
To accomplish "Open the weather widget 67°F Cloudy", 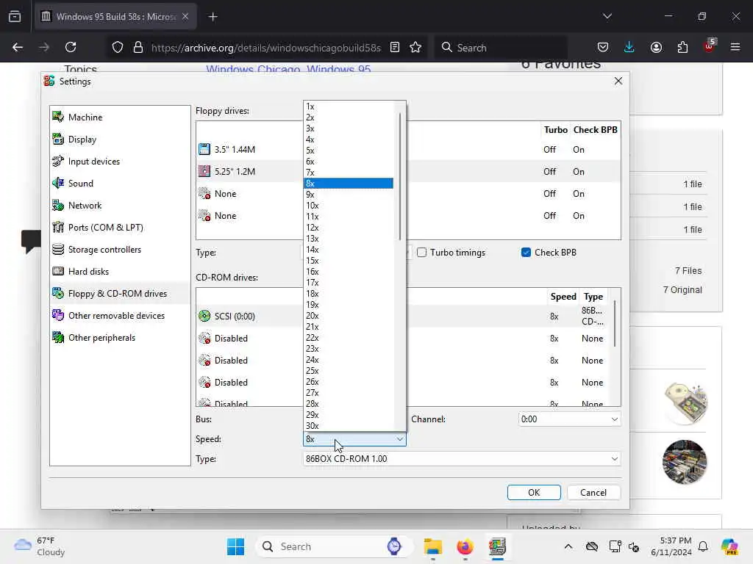I will (x=40, y=546).
